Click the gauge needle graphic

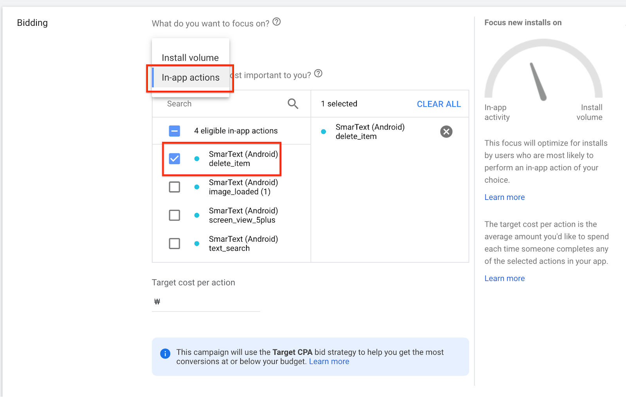tap(538, 82)
